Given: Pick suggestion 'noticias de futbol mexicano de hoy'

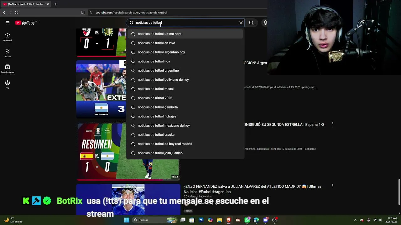Looking at the screenshot, I should point(185,126).
